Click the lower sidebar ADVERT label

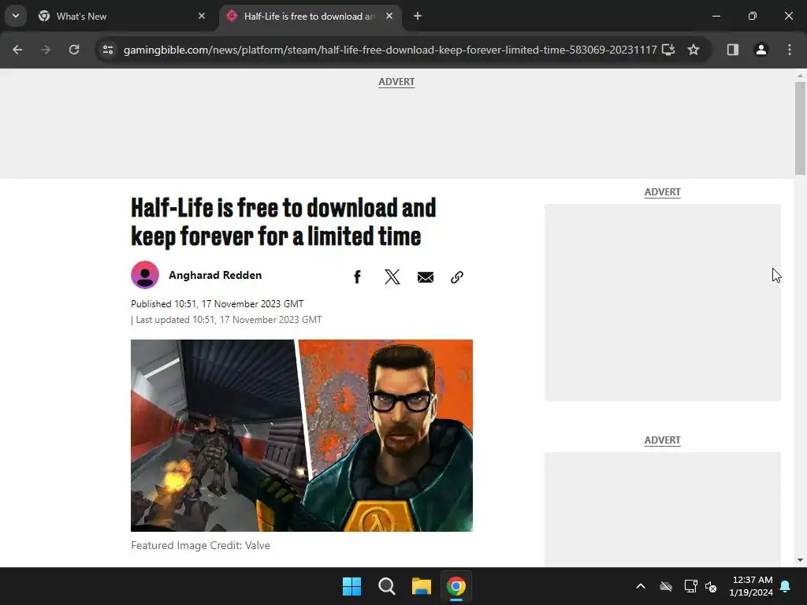tap(662, 440)
